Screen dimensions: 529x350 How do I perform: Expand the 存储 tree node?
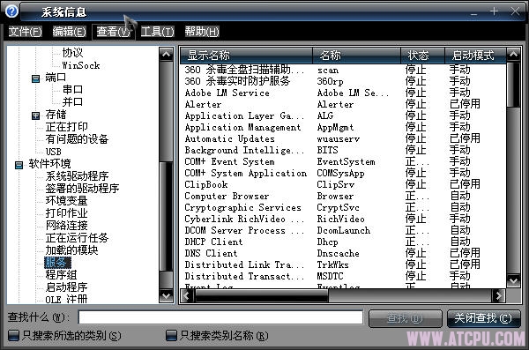(x=35, y=115)
